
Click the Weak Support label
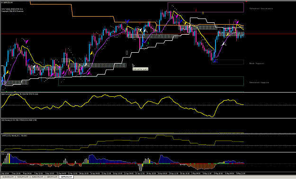pyautogui.click(x=257, y=64)
